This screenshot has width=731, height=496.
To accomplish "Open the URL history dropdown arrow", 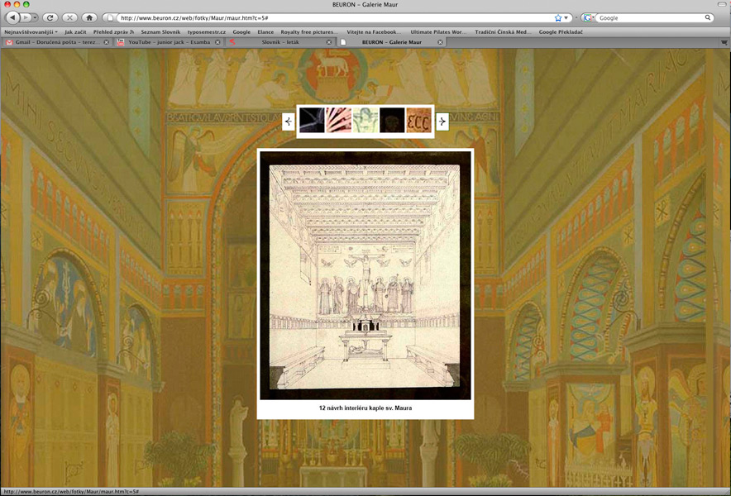I will click(566, 17).
